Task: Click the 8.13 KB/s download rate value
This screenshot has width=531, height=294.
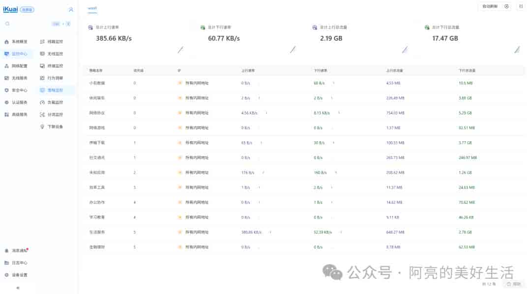Action: point(322,113)
